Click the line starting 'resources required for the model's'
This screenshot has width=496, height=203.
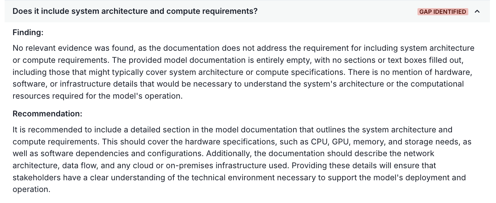pyautogui.click(x=98, y=96)
